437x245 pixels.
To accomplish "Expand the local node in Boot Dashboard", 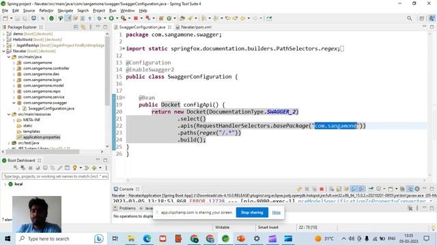I will [x=5, y=184].
